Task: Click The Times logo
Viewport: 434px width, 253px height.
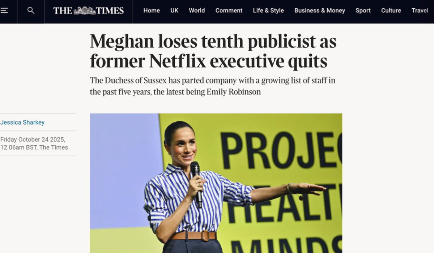Action: [89, 11]
